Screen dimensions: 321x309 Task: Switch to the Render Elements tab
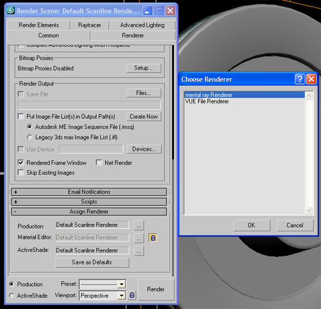coord(39,25)
